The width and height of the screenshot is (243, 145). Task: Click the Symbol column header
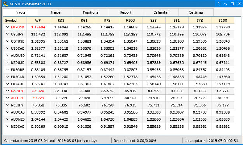(15, 20)
